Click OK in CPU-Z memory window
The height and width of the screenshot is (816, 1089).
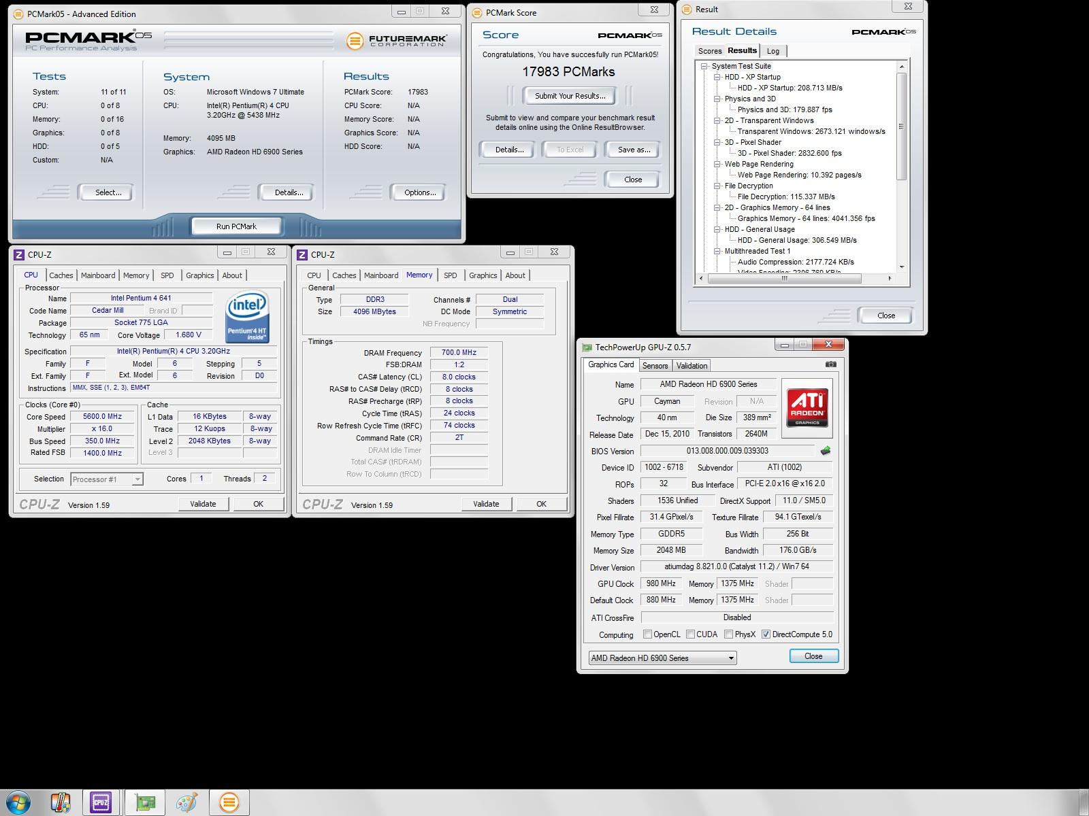(x=541, y=504)
